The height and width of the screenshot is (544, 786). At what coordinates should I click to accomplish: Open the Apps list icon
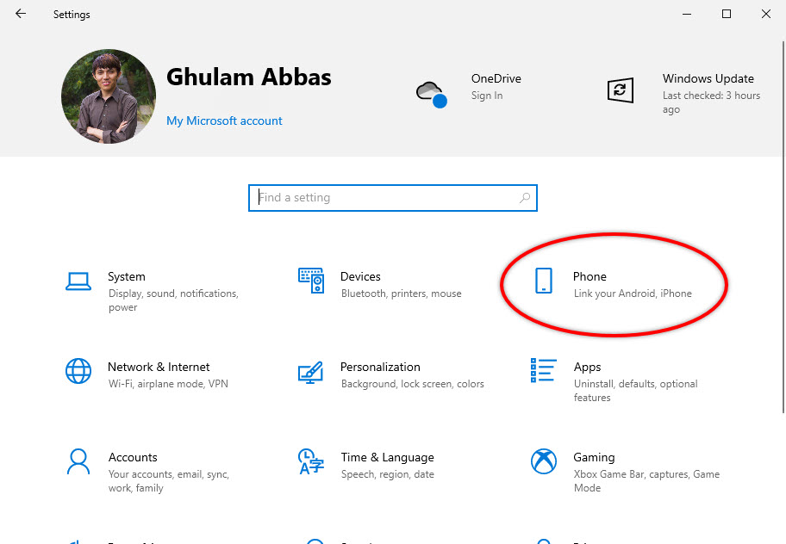click(543, 370)
